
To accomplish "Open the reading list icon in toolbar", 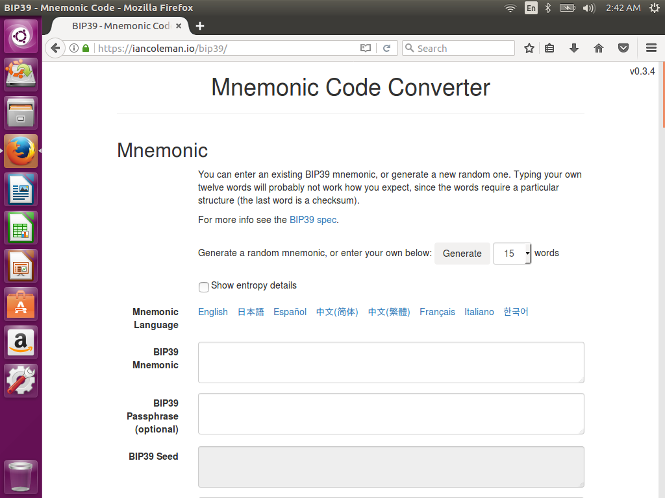I will coord(551,47).
